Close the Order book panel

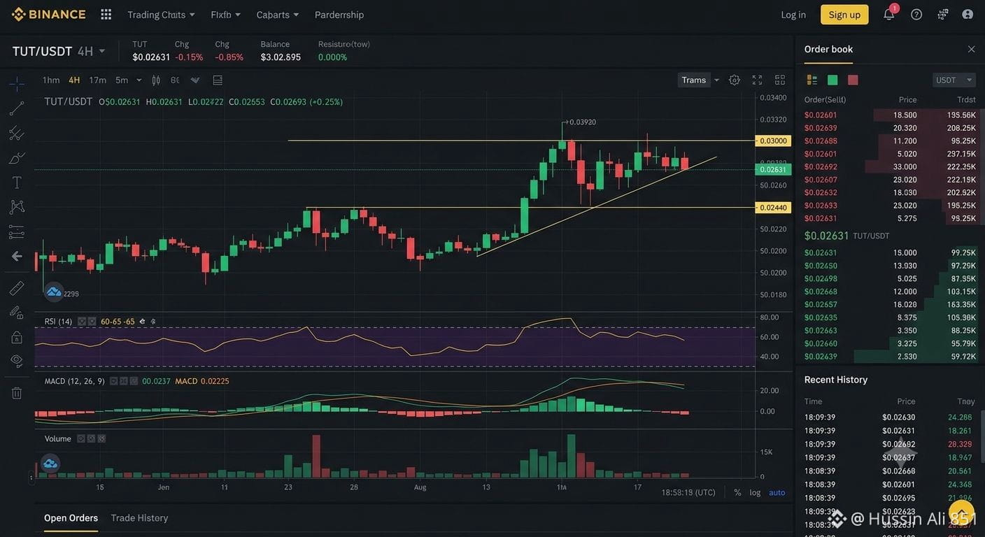pyautogui.click(x=971, y=49)
